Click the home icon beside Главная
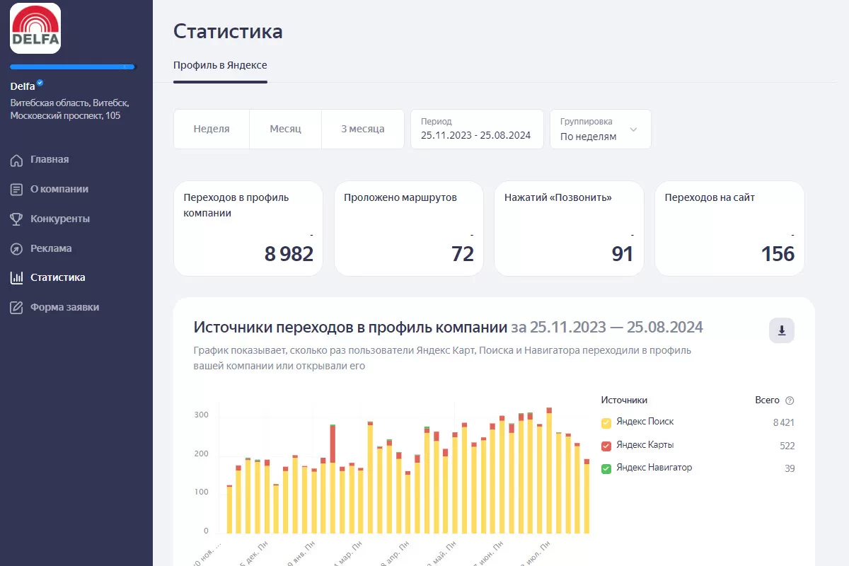This screenshot has height=566, width=849. [16, 160]
